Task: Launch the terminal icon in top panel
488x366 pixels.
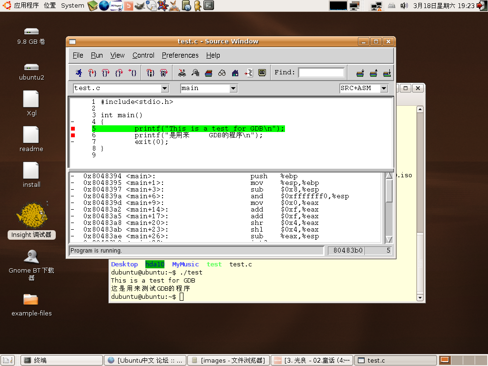Action: [x=209, y=6]
